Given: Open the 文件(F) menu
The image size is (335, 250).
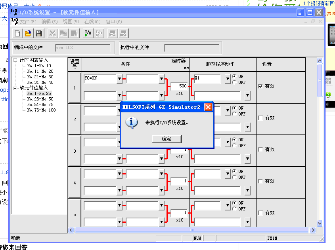Looking at the screenshot, I should pyautogui.click(x=28, y=21).
